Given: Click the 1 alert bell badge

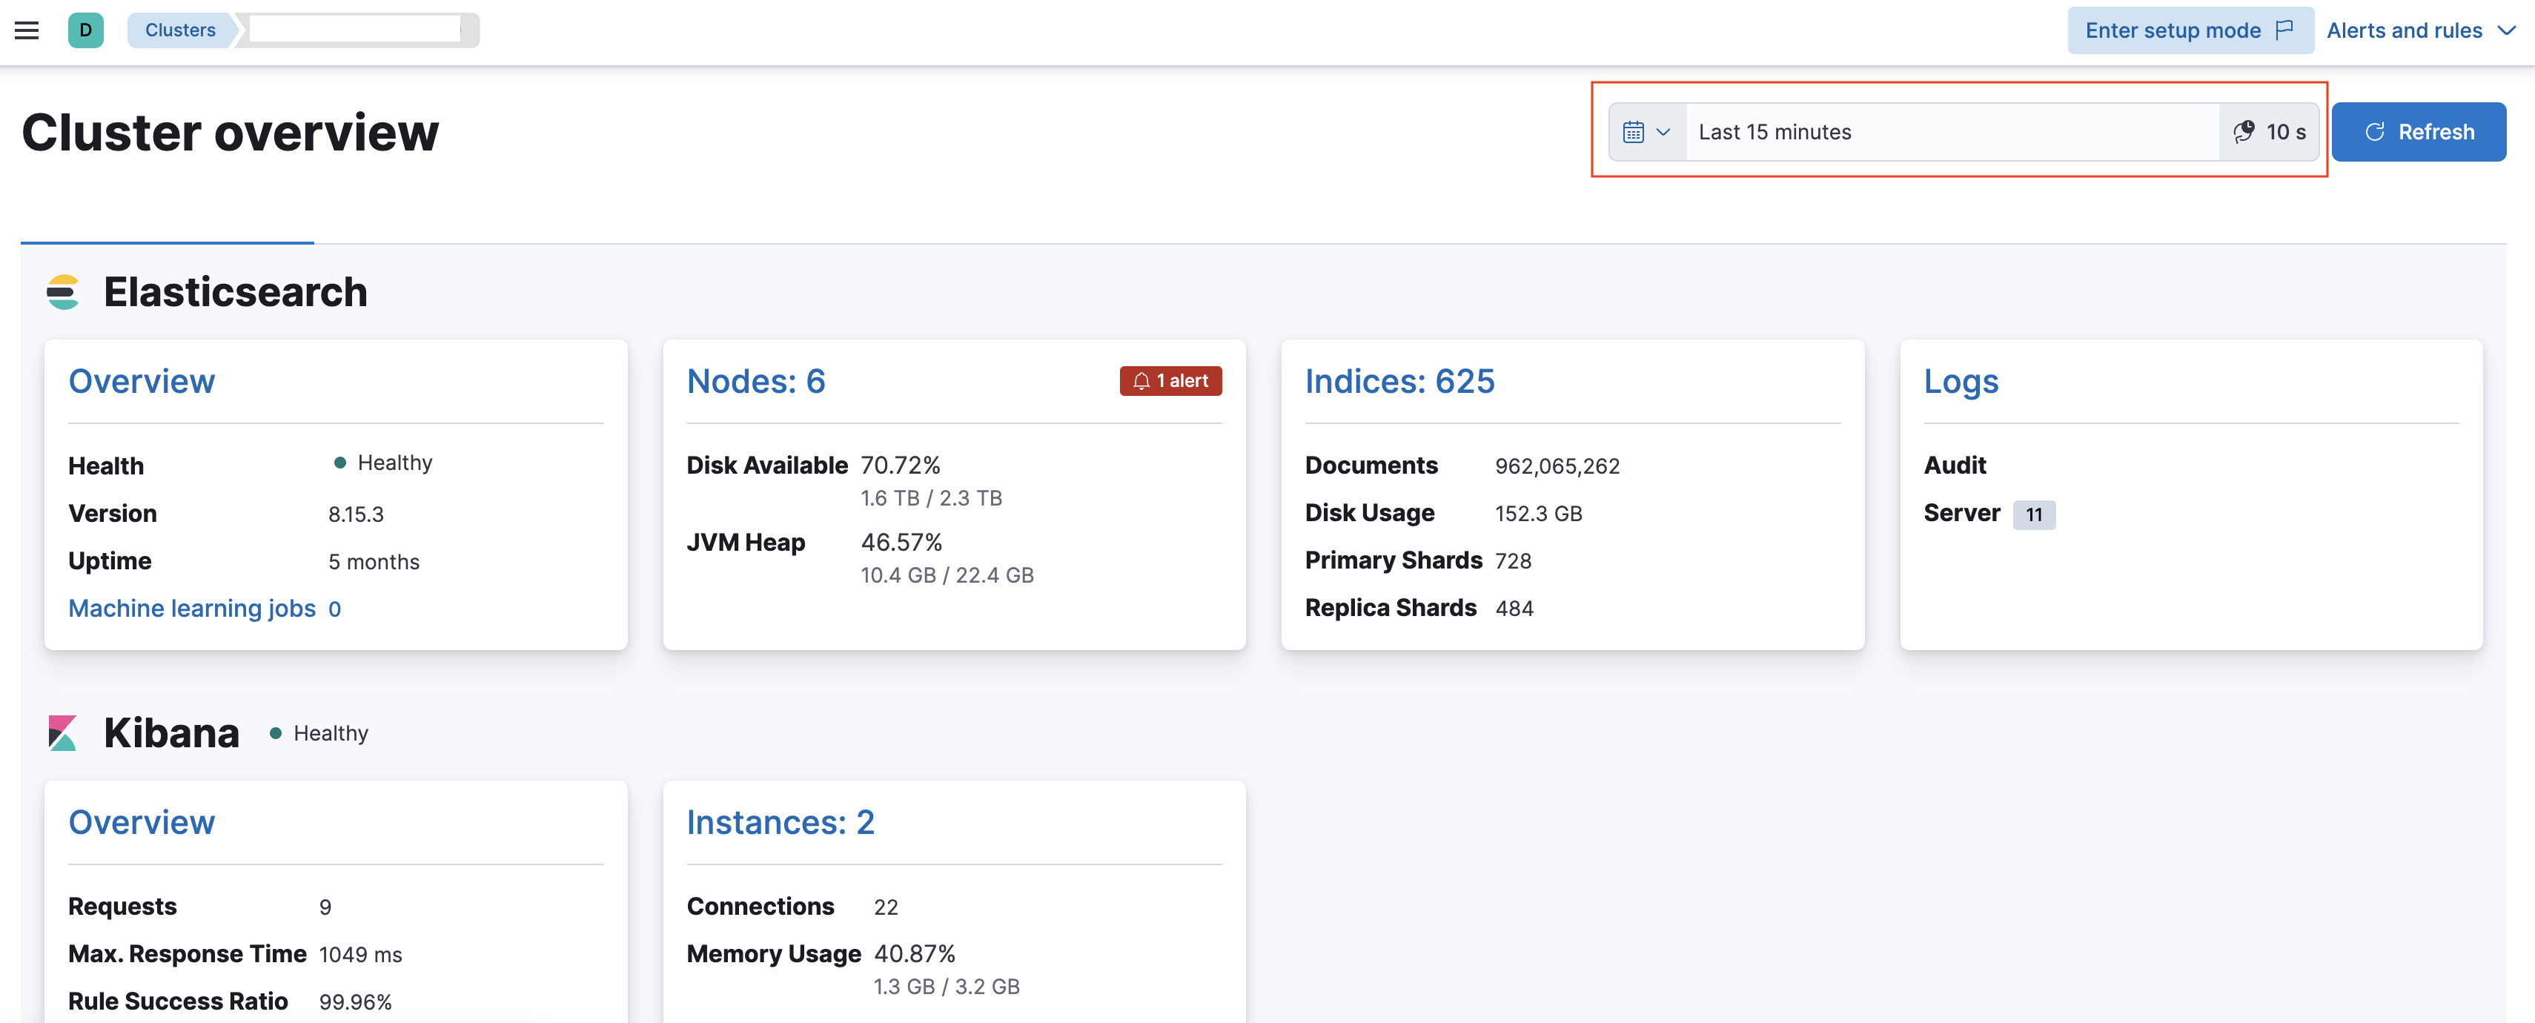Looking at the screenshot, I should pyautogui.click(x=1170, y=381).
